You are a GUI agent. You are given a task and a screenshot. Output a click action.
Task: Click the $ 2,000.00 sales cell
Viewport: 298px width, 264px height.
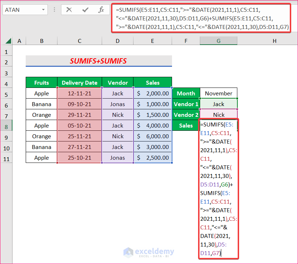[x=153, y=93]
